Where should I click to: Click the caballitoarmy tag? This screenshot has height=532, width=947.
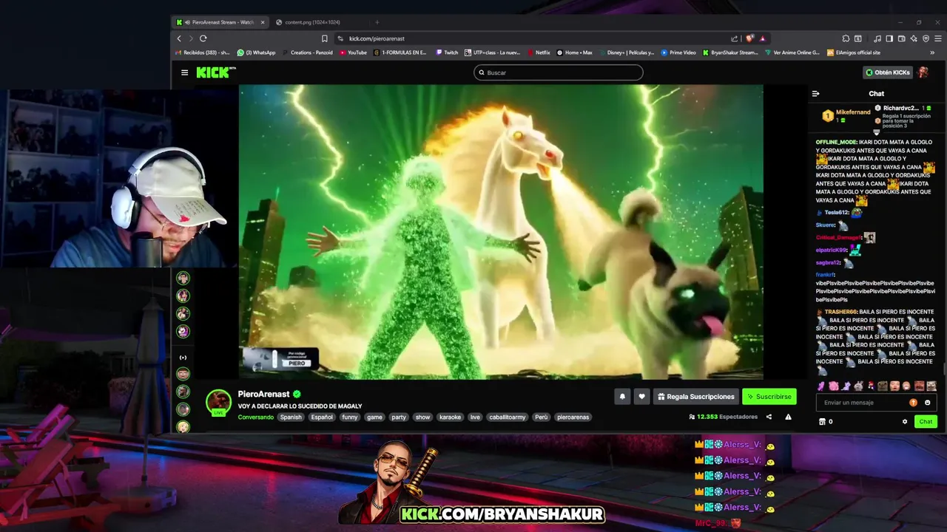pos(508,417)
